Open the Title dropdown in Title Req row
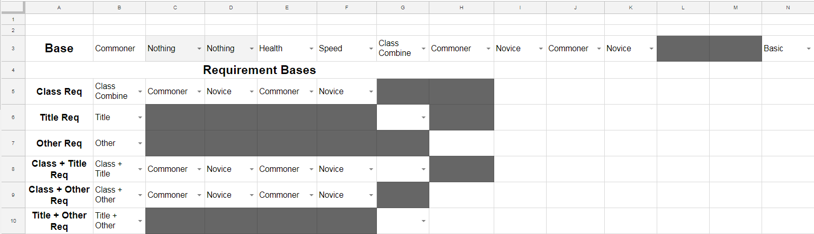This screenshot has width=814, height=234. click(x=140, y=118)
